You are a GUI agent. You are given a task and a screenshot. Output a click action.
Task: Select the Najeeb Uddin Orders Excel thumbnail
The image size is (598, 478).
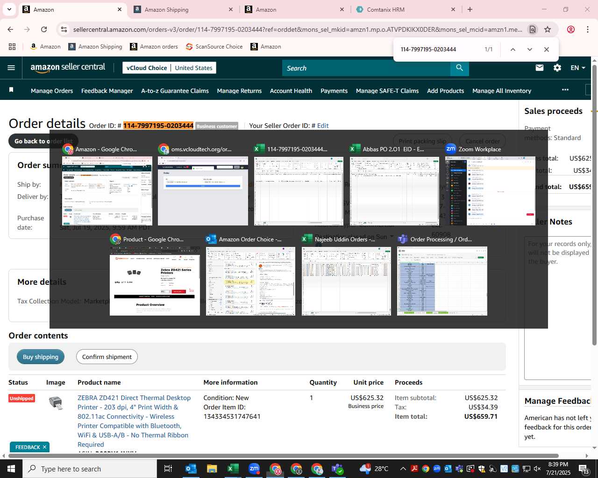[x=346, y=281]
